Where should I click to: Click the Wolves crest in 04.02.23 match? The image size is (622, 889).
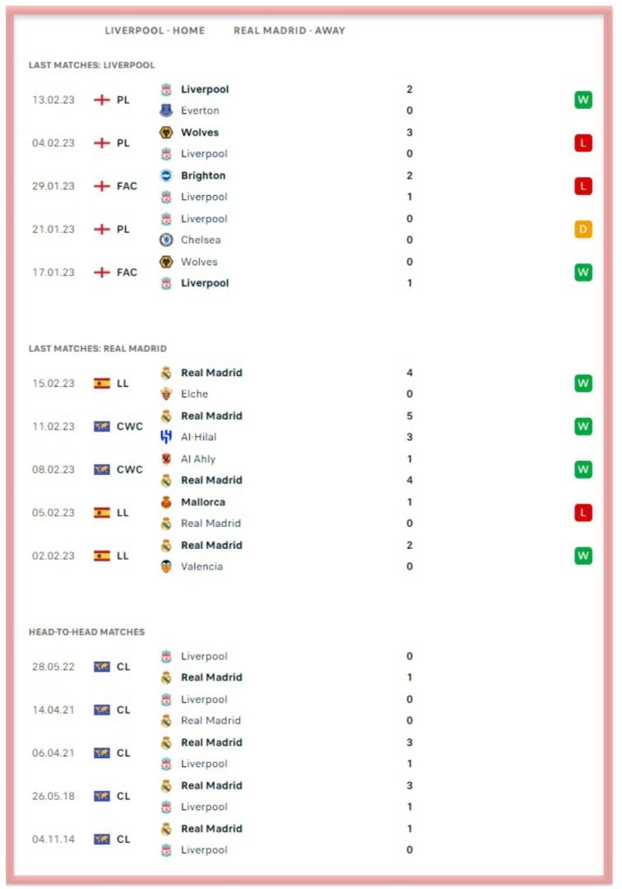tap(166, 132)
